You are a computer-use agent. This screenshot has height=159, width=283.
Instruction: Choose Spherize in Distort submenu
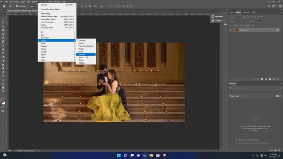click(86, 54)
